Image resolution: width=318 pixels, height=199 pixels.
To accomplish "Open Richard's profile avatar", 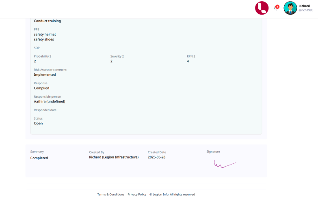I will point(290,8).
